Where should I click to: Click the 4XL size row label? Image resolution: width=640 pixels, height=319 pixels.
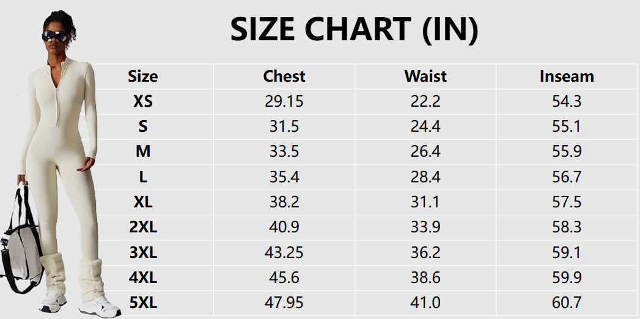pyautogui.click(x=142, y=278)
